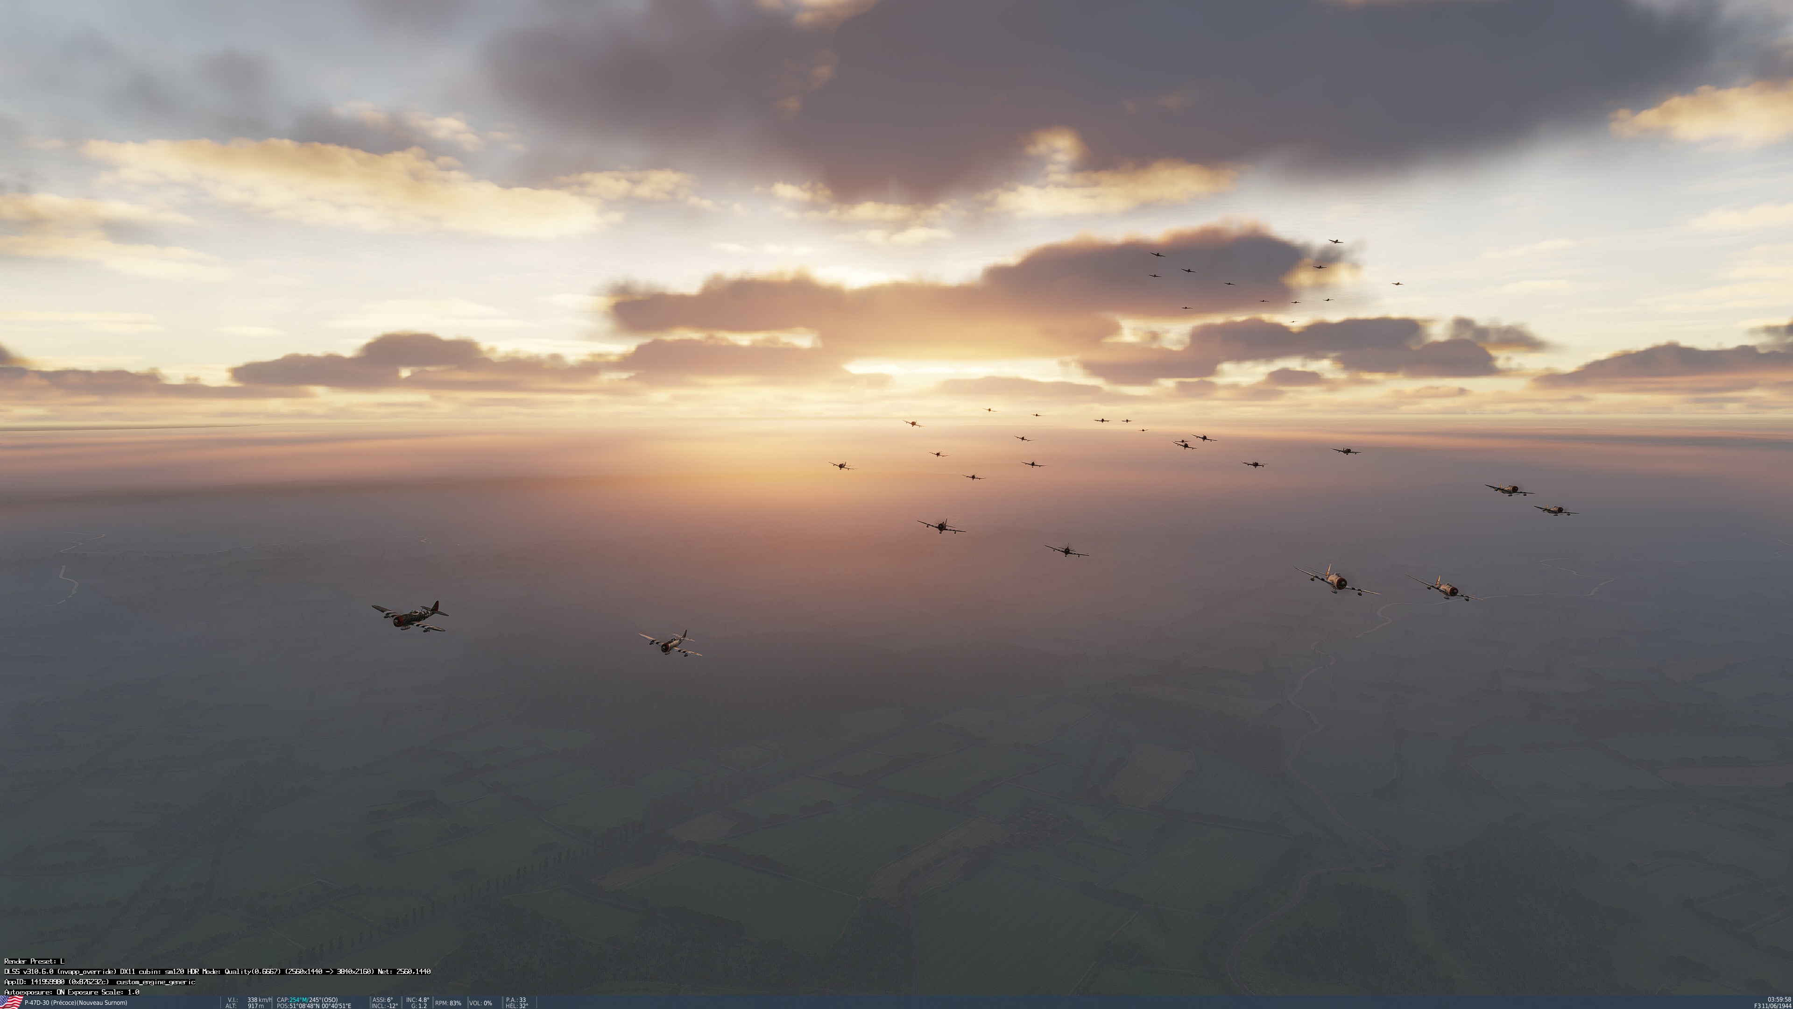Click the VOL 0% indicator

[x=480, y=1003]
